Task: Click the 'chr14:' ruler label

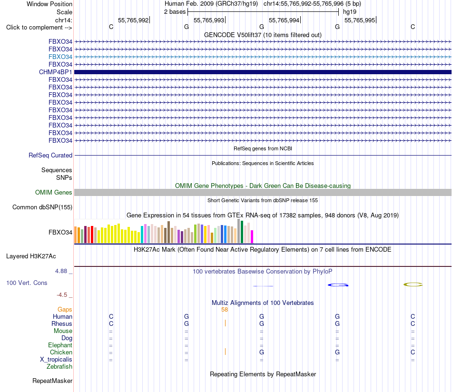Action: click(x=63, y=20)
